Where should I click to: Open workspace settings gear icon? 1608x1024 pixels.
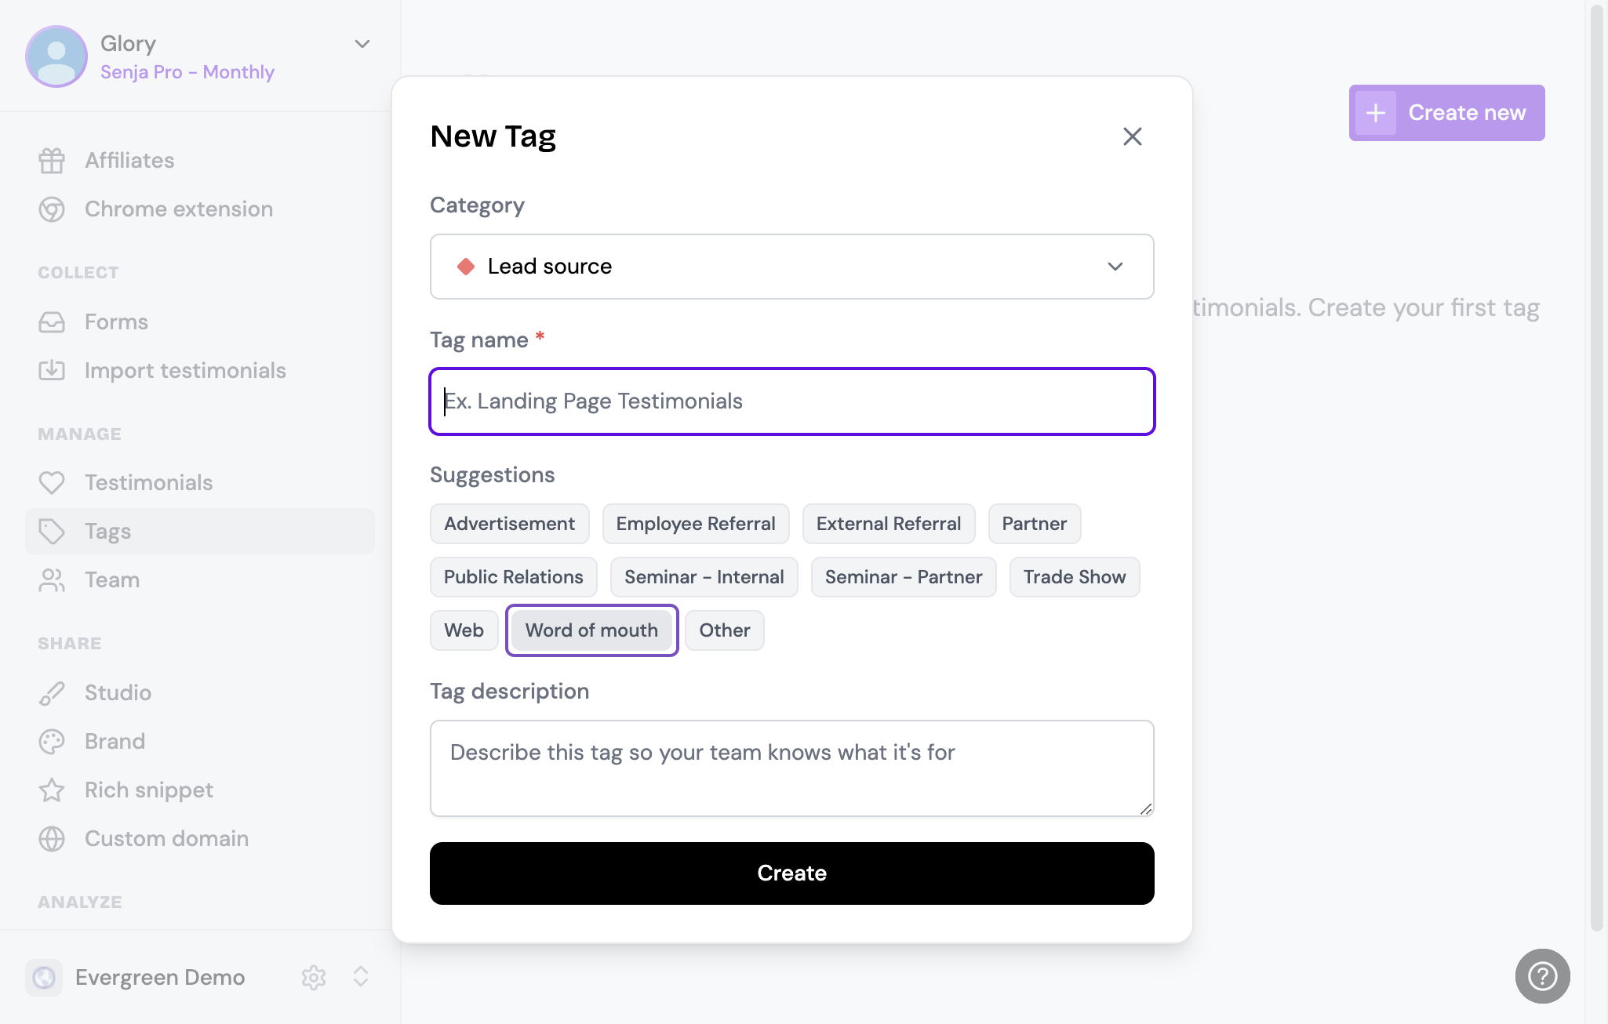(314, 977)
